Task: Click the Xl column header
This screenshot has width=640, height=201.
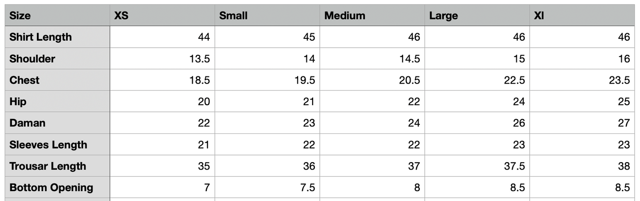Action: click(582, 15)
